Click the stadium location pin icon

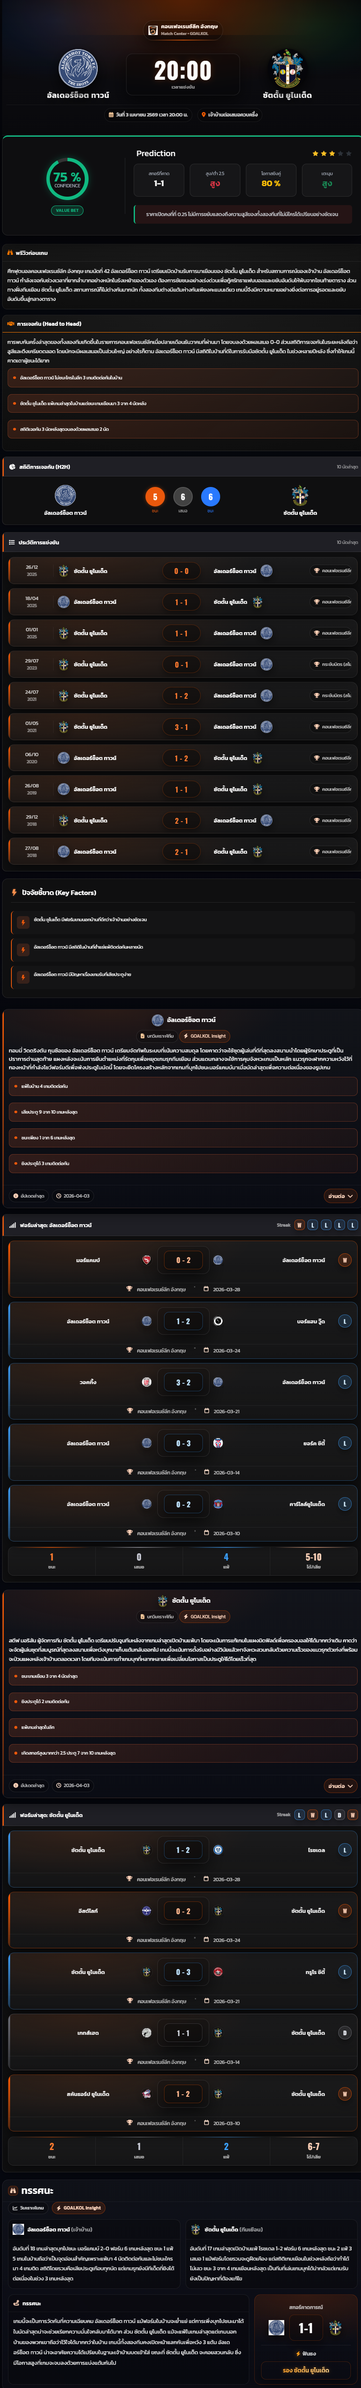point(203,115)
